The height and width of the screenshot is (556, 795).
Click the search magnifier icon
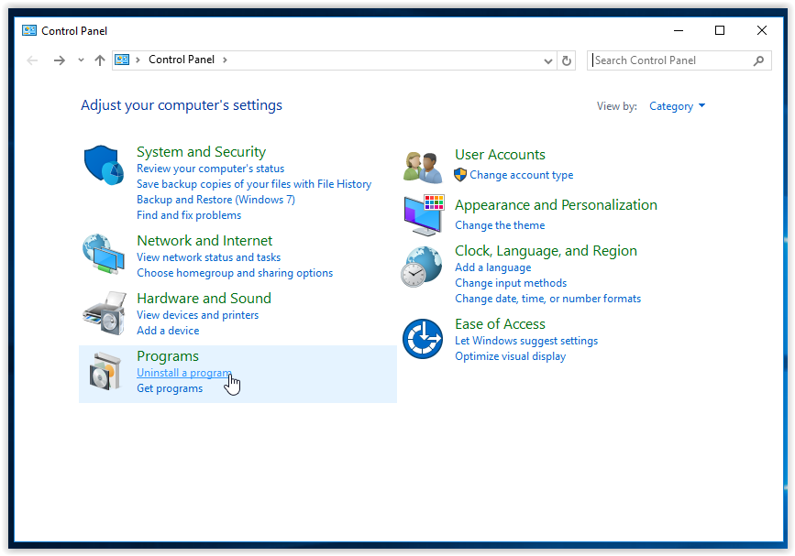click(758, 60)
